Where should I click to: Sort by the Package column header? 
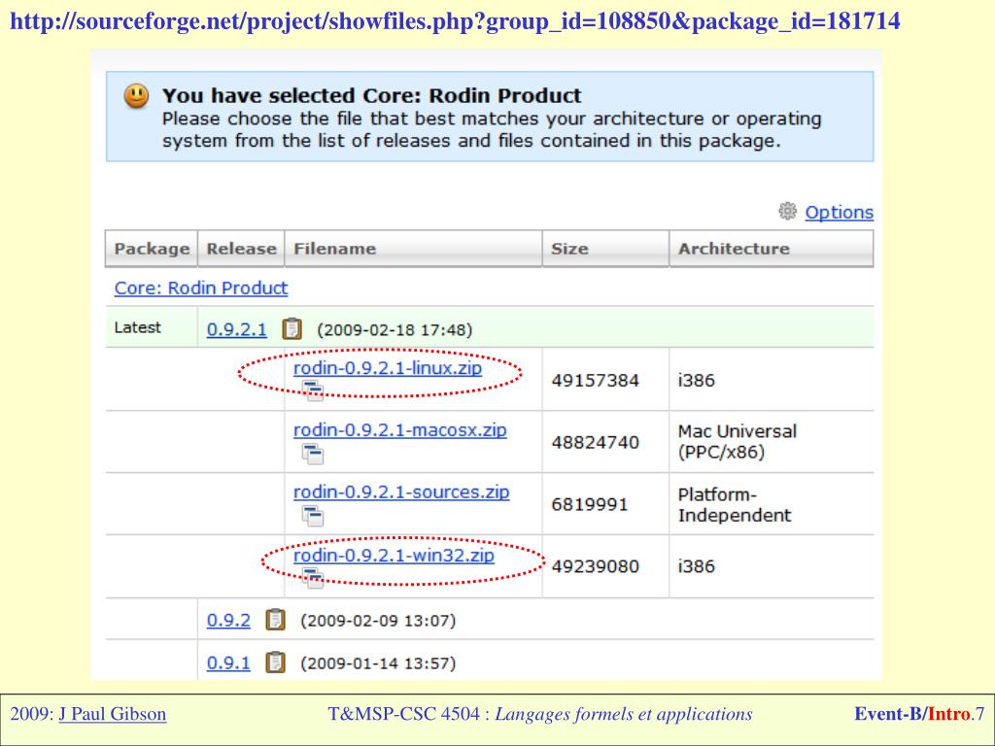tap(152, 249)
